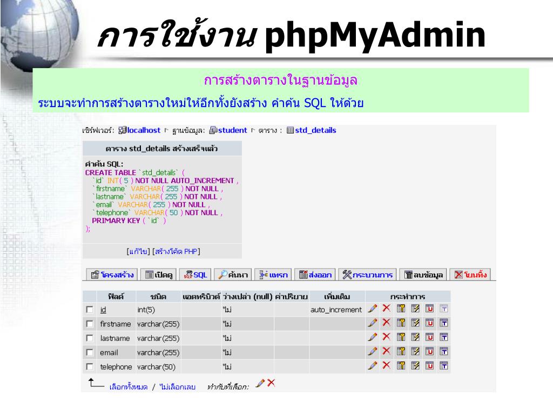Click the index icon in telephone row
Screen dimensions: 553x415
pyautogui.click(x=415, y=366)
